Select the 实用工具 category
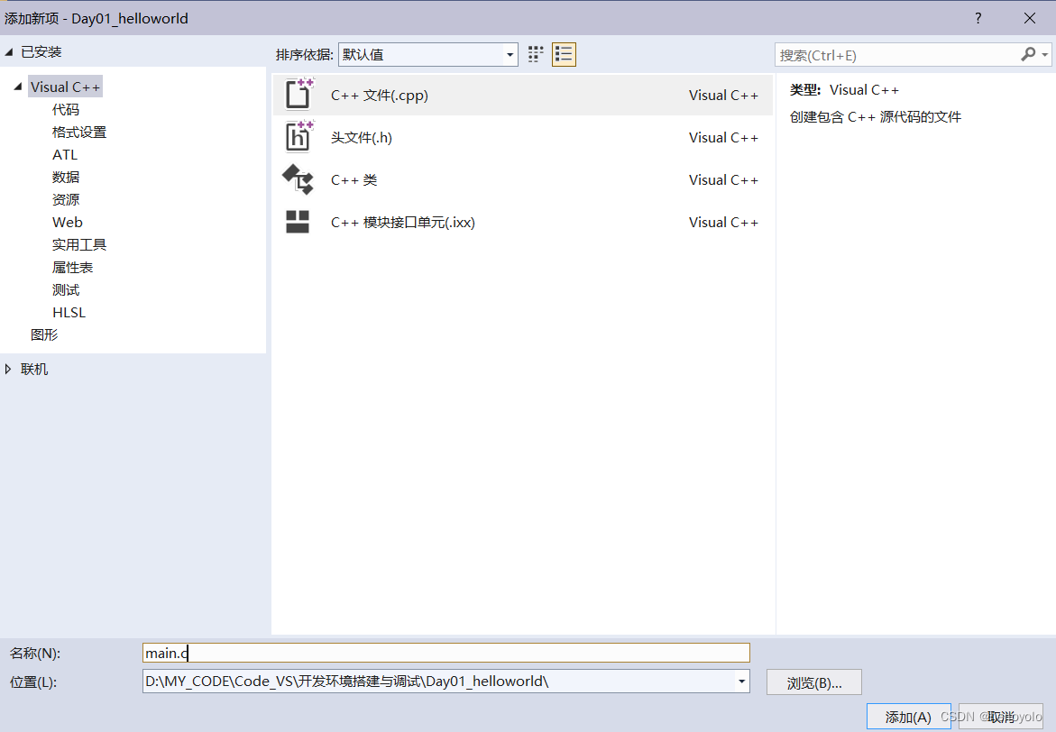Screen dimensions: 1056x732 pos(79,245)
